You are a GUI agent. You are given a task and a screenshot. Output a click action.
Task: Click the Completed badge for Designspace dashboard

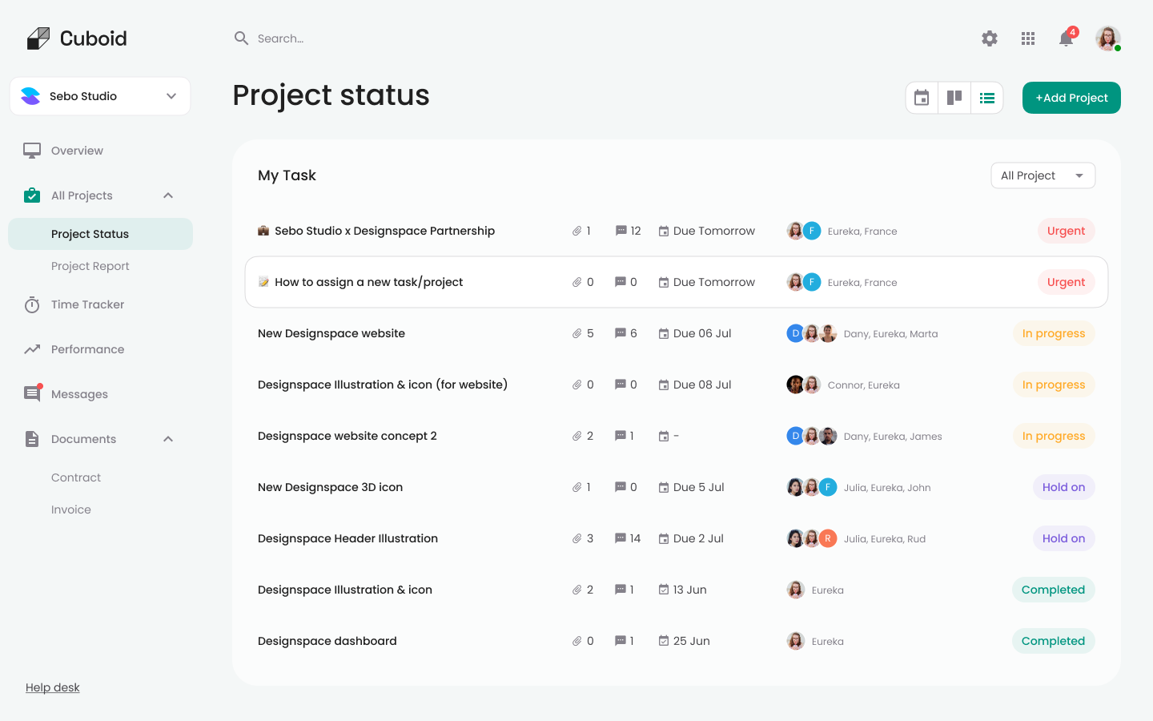coord(1053,641)
